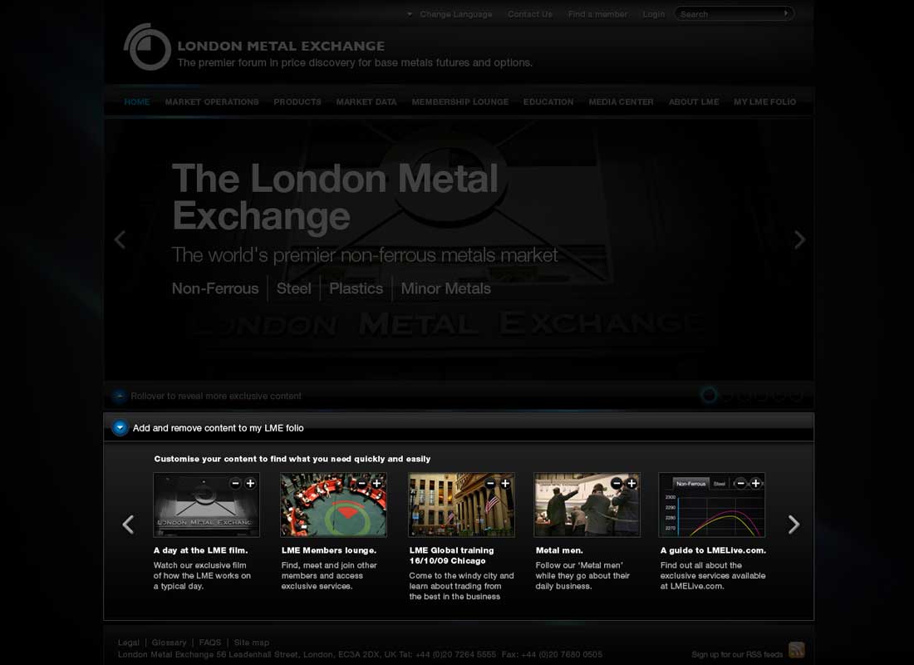Remove 'LME Members lounge' using minus icon
Image resolution: width=914 pixels, height=665 pixels.
pos(362,483)
